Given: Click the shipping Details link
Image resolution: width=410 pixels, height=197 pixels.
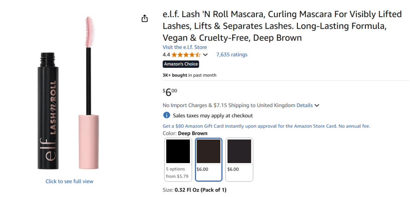Looking at the screenshot, I should pyautogui.click(x=304, y=105).
